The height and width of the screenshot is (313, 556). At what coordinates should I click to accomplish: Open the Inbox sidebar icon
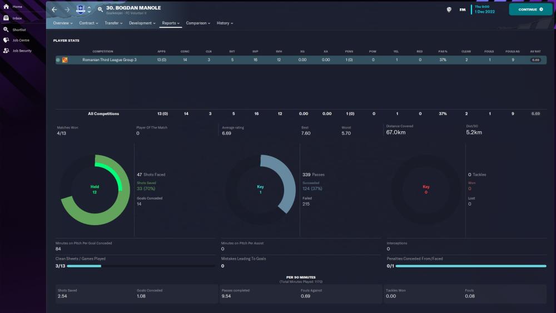pos(6,18)
